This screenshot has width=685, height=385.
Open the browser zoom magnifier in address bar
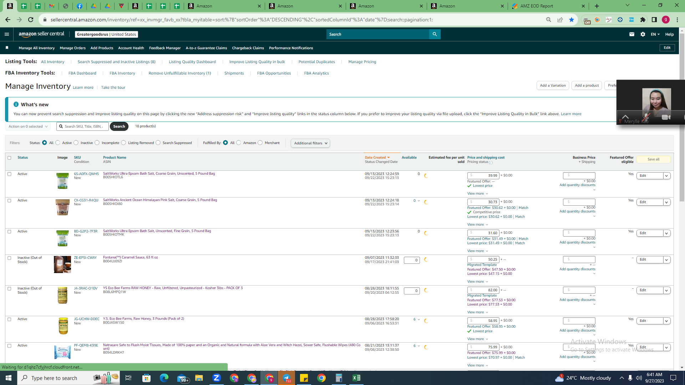(549, 20)
